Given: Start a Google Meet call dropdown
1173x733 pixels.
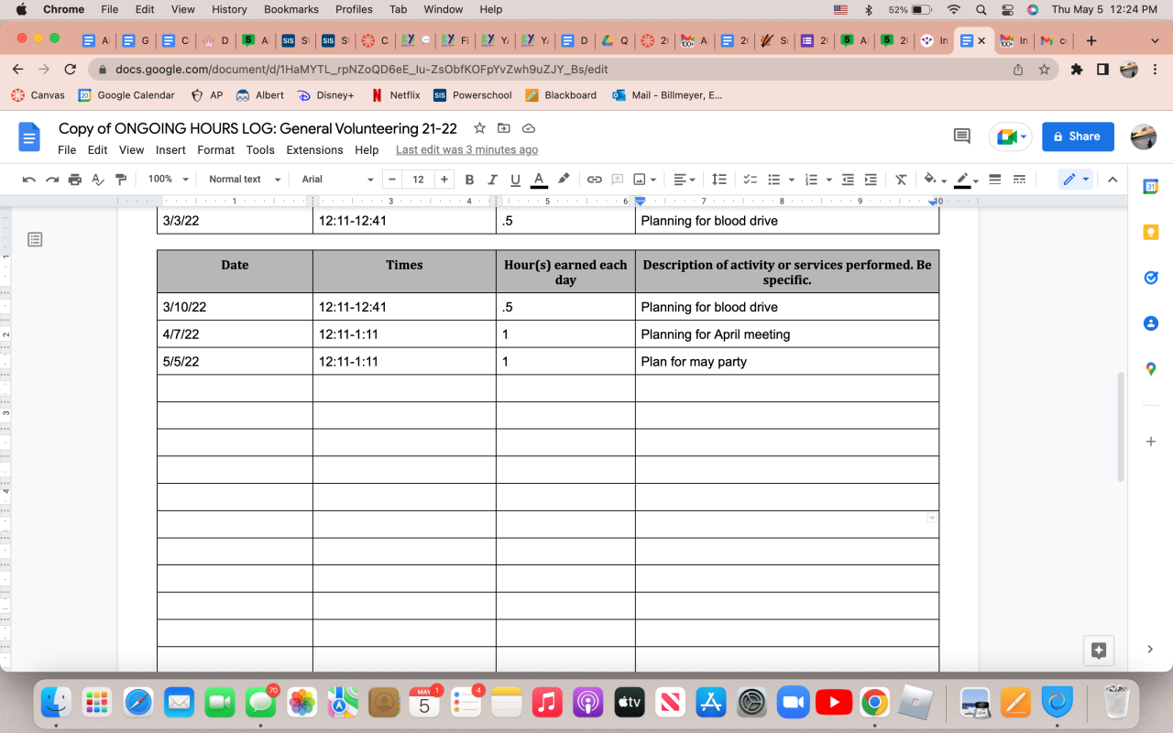Looking at the screenshot, I should click(1010, 137).
